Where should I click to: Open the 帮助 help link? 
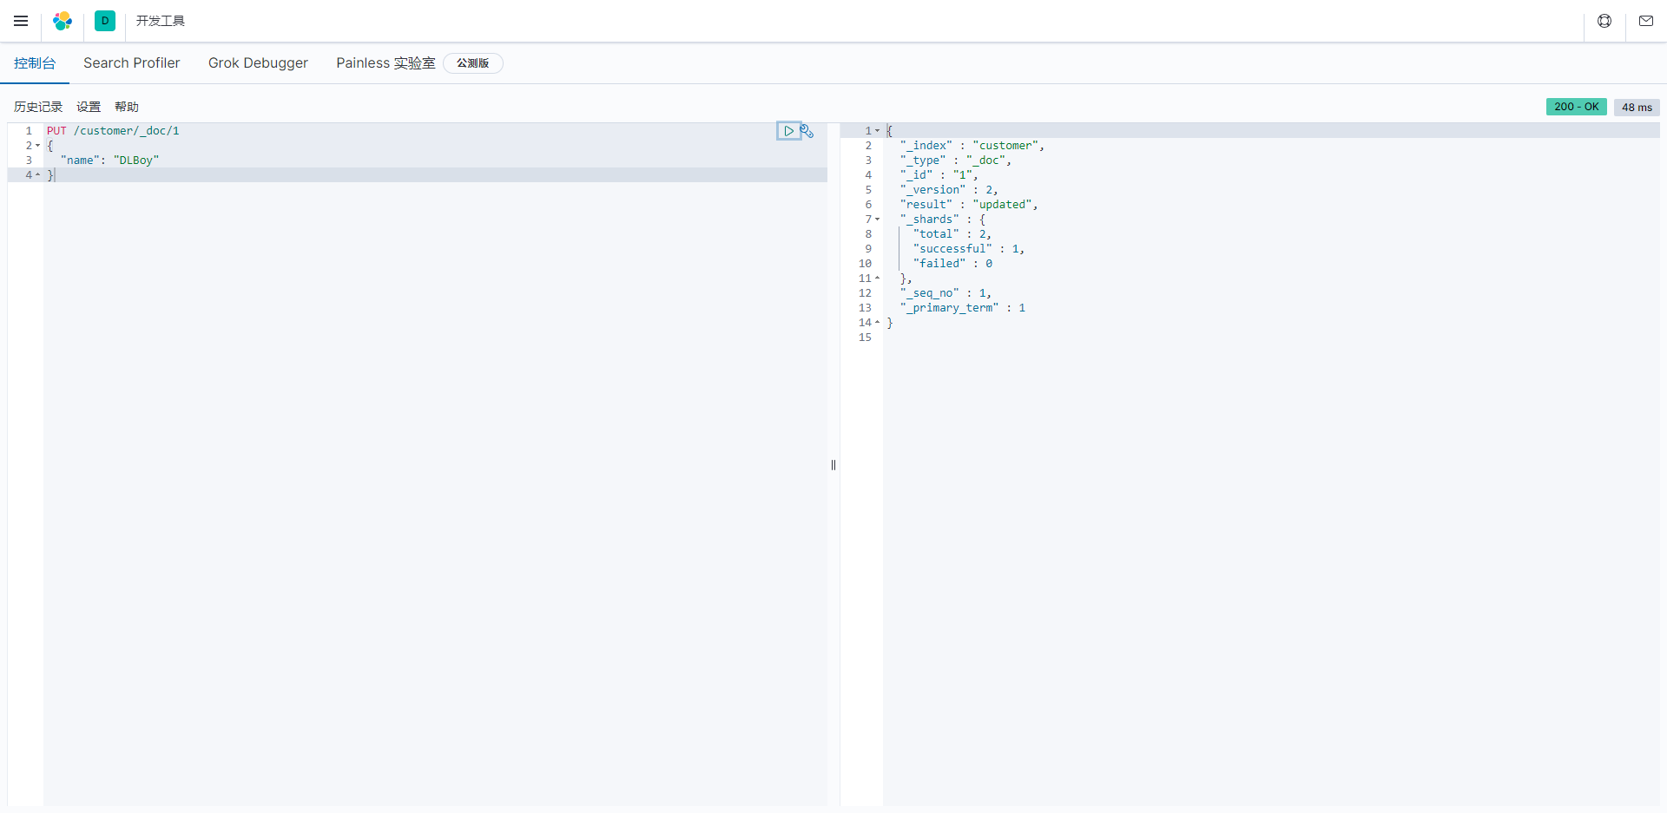[127, 107]
